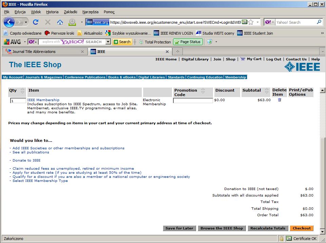The width and height of the screenshot is (326, 243).
Task: Show more bookmarks with the chevron
Action: (322, 33)
